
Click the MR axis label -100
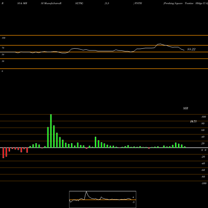204,183
